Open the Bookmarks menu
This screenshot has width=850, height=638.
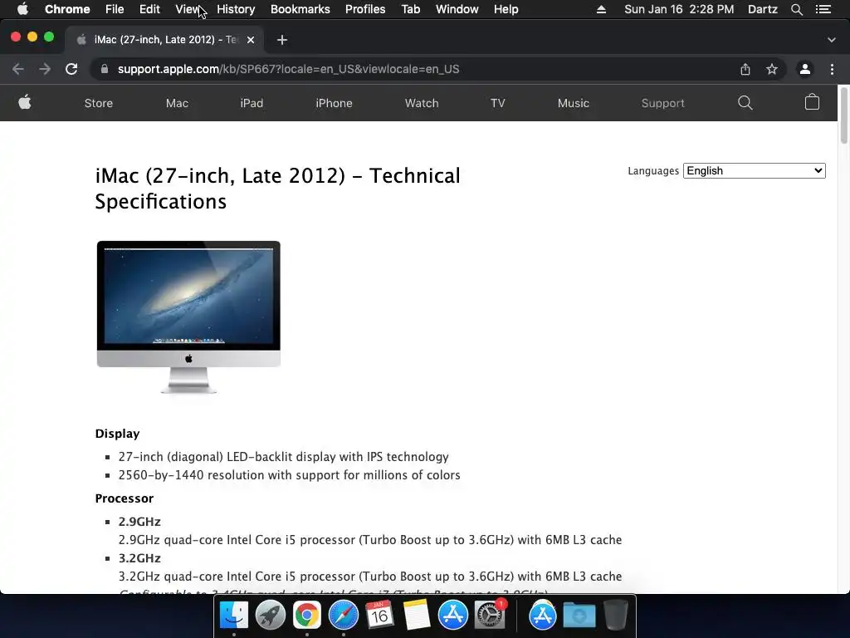pyautogui.click(x=300, y=9)
